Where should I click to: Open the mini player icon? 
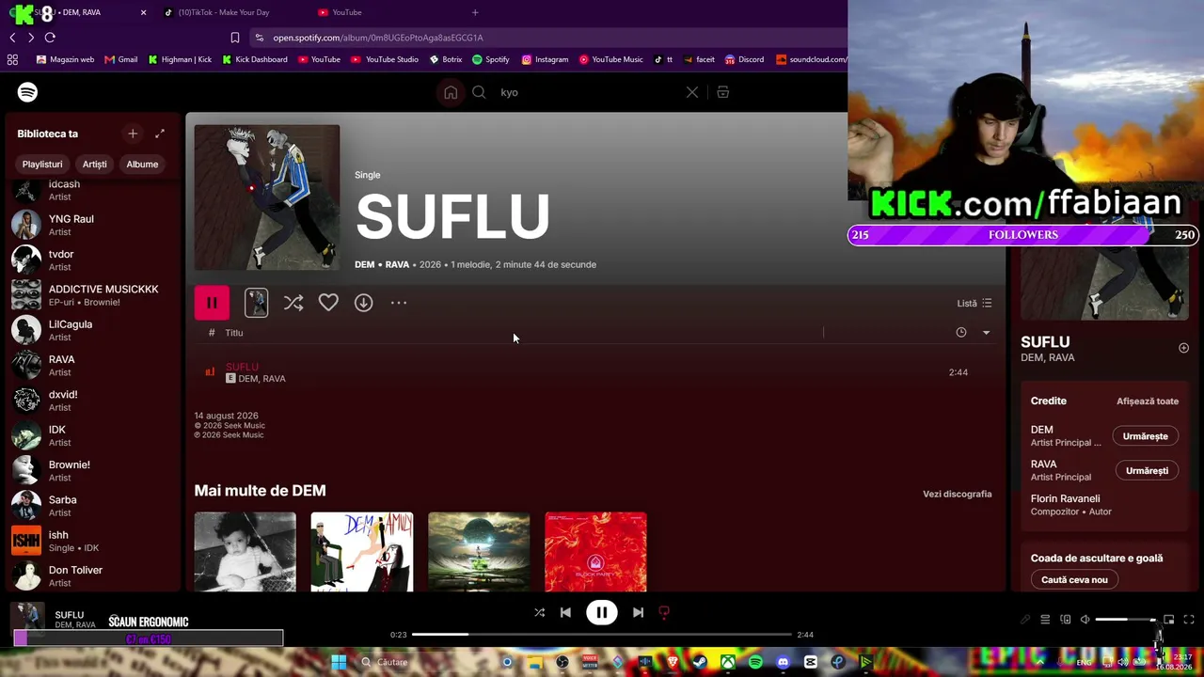[1168, 620]
